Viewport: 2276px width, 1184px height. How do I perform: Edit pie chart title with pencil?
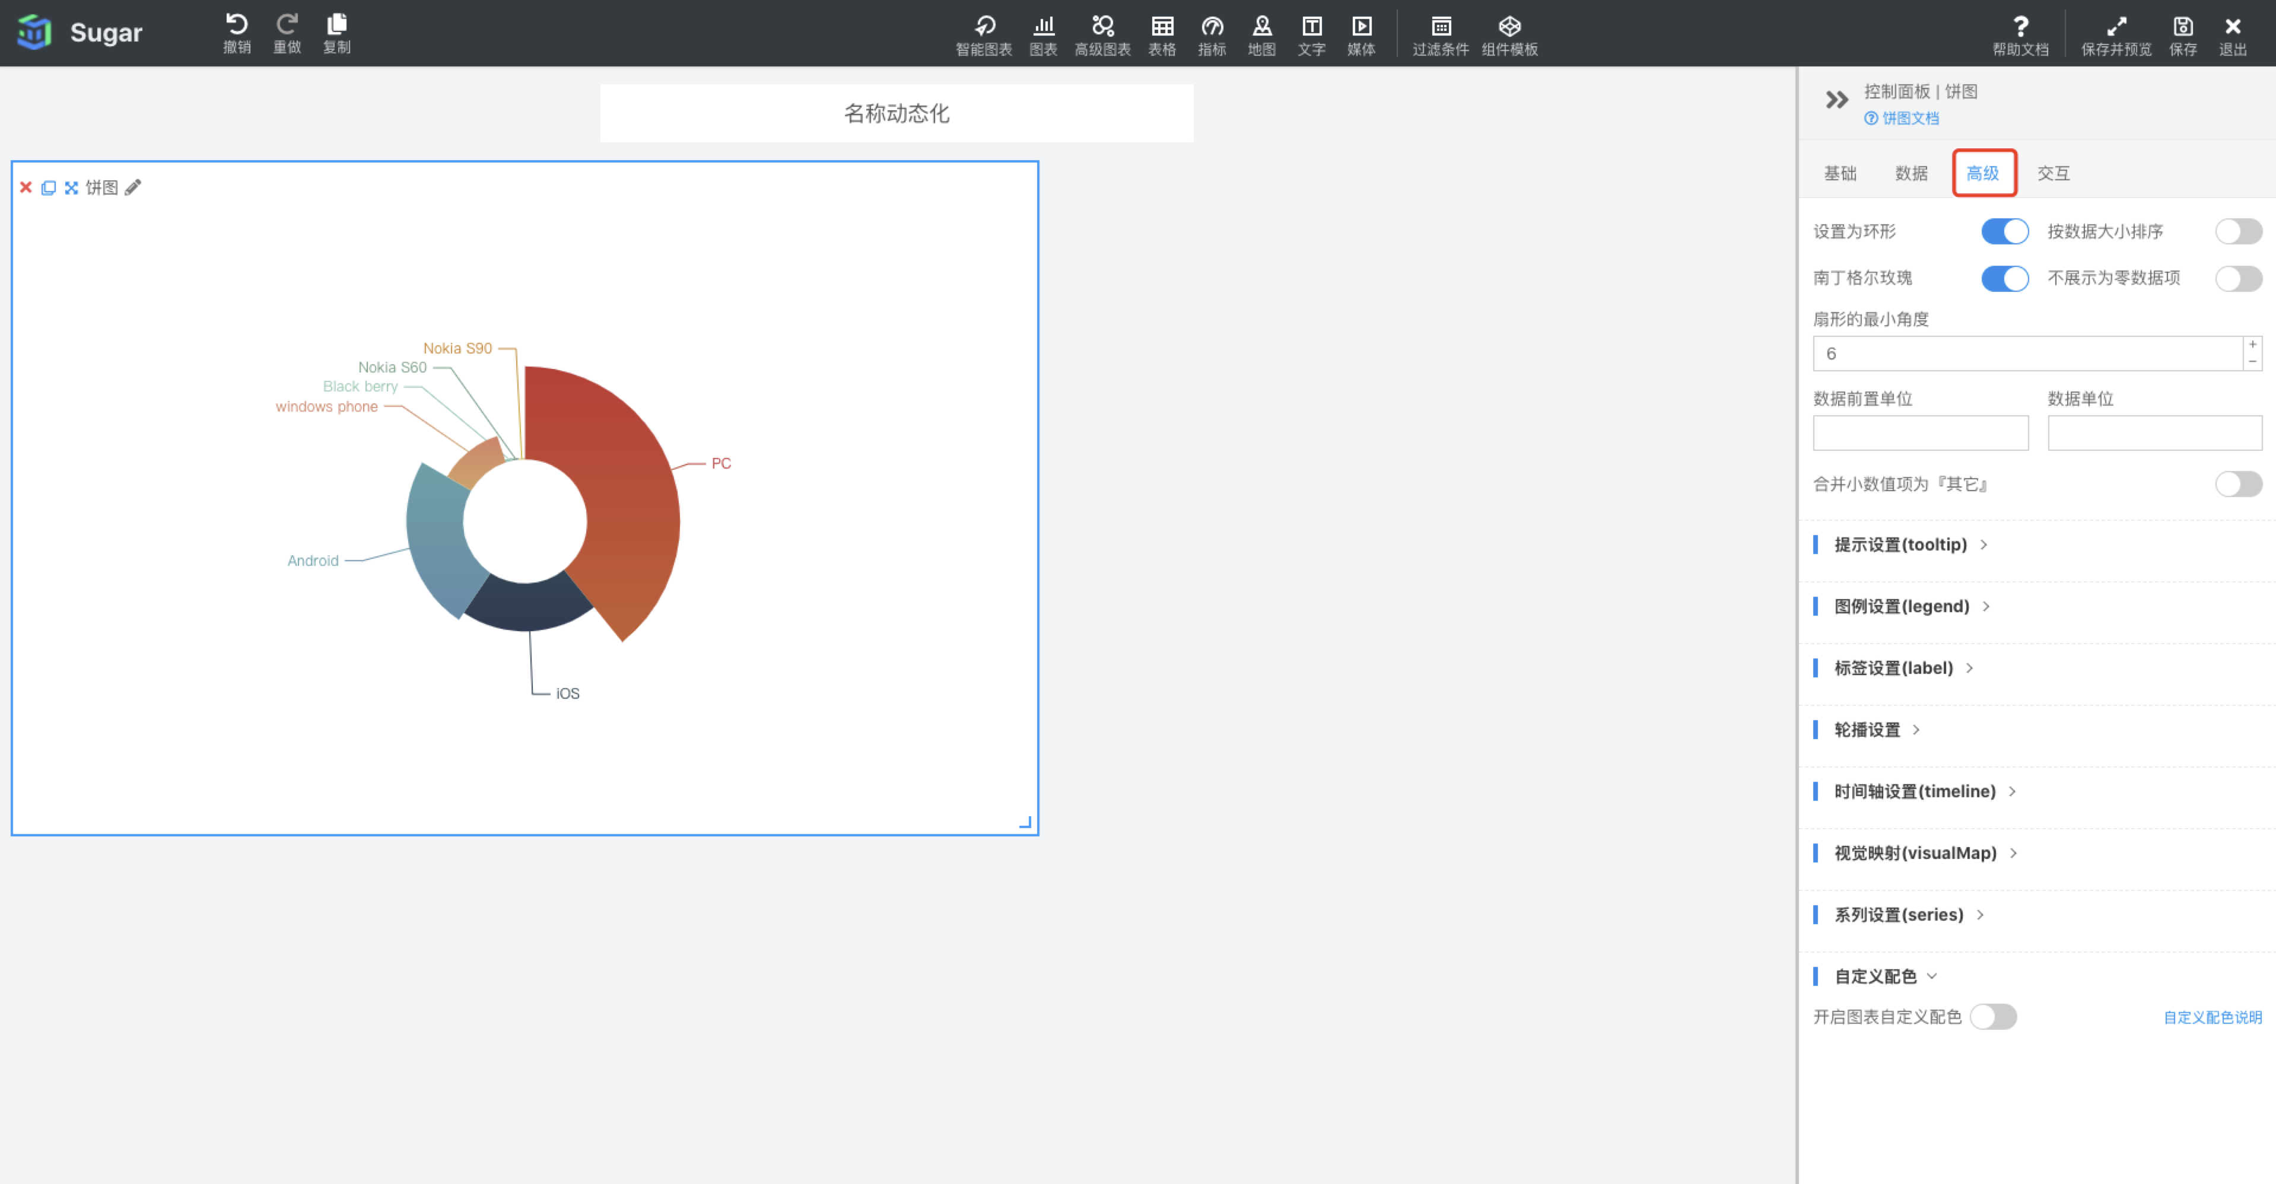point(132,187)
